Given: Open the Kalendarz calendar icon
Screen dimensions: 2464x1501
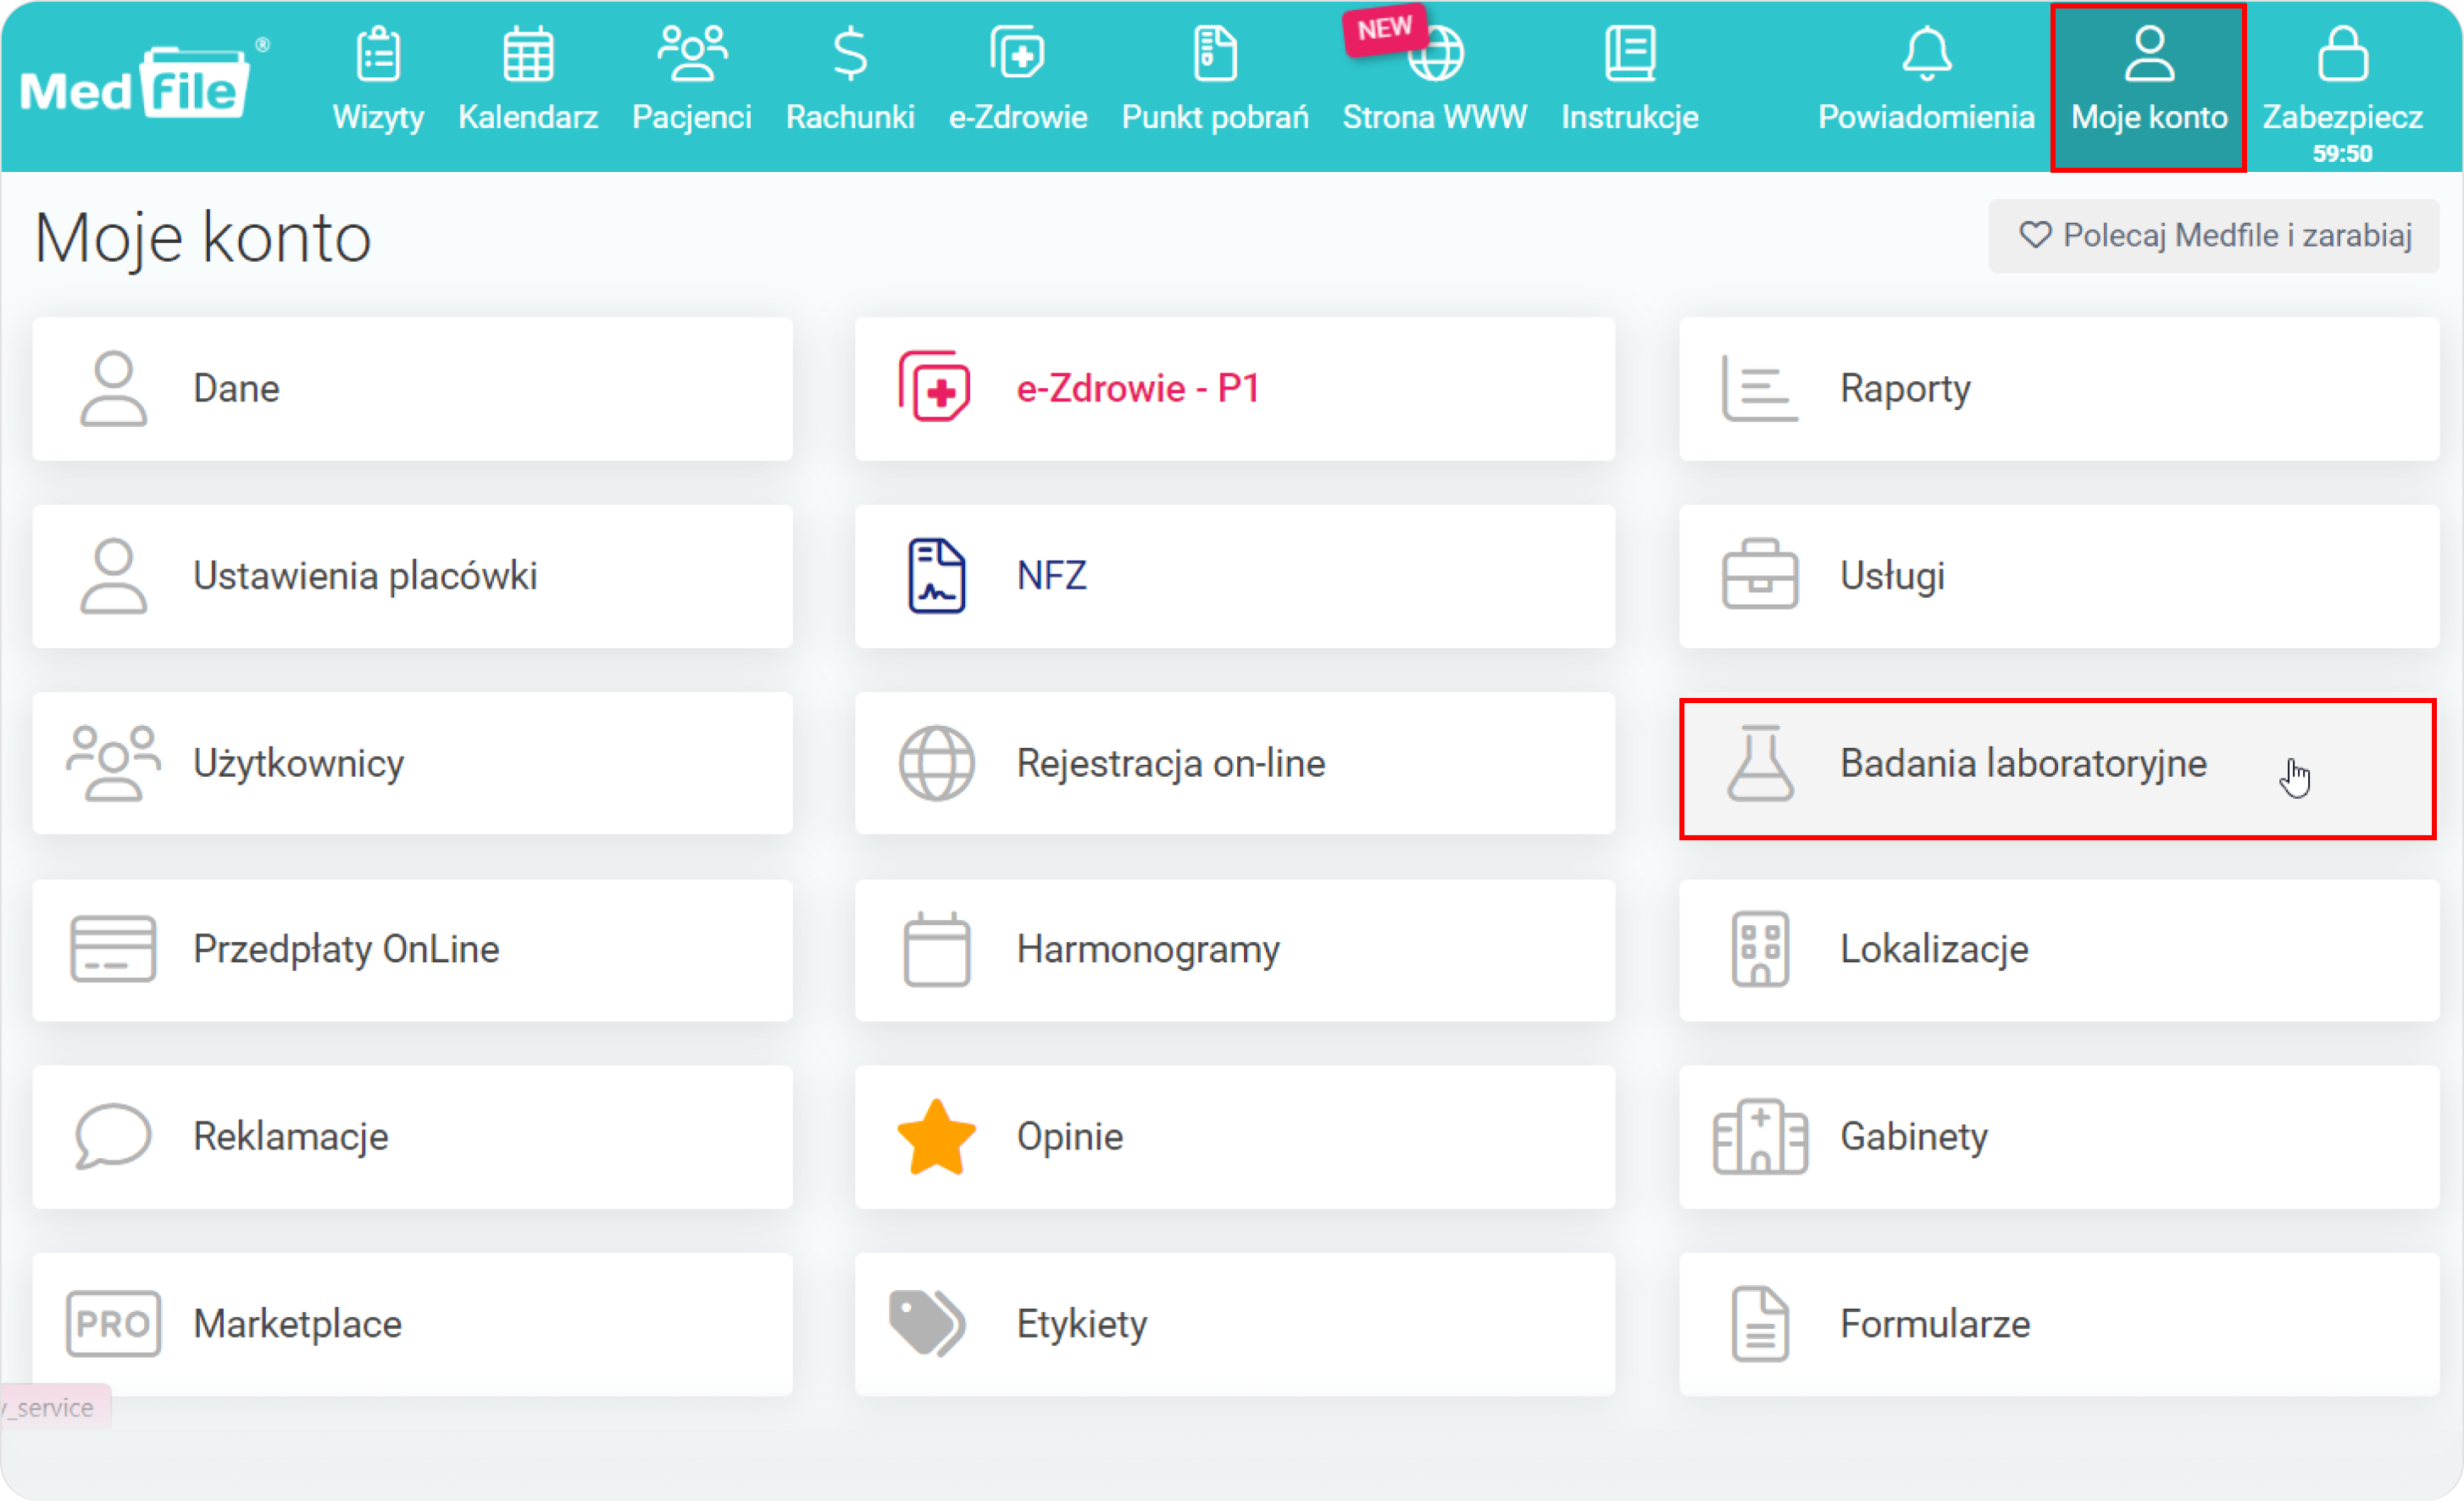Looking at the screenshot, I should pos(528,53).
